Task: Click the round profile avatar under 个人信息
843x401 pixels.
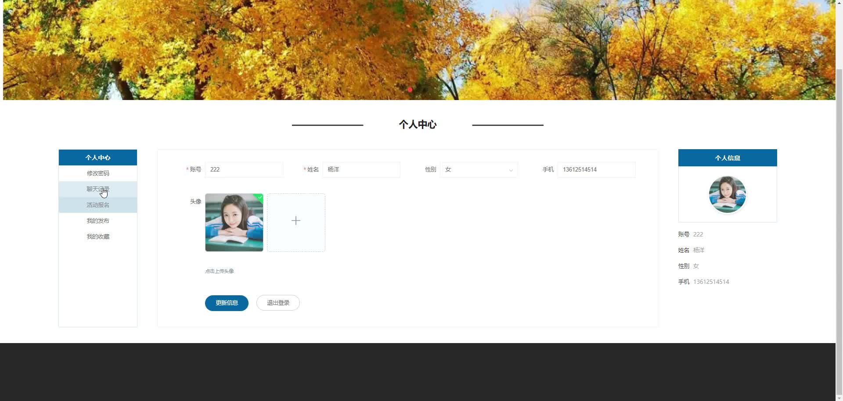Action: [x=728, y=194]
